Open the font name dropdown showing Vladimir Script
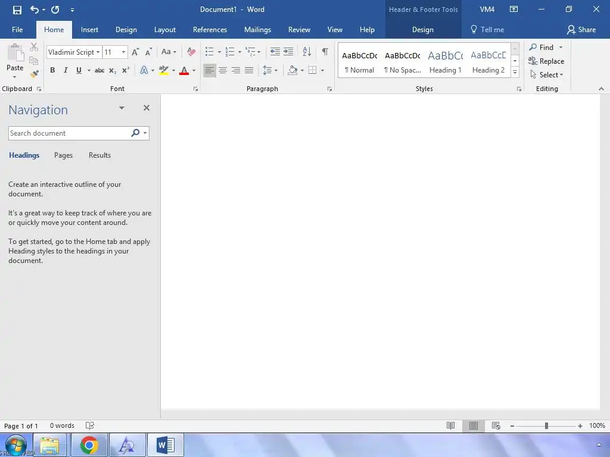 pos(98,52)
